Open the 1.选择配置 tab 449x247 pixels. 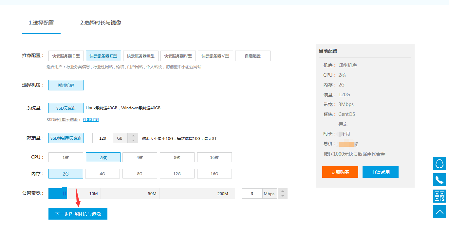coord(41,23)
